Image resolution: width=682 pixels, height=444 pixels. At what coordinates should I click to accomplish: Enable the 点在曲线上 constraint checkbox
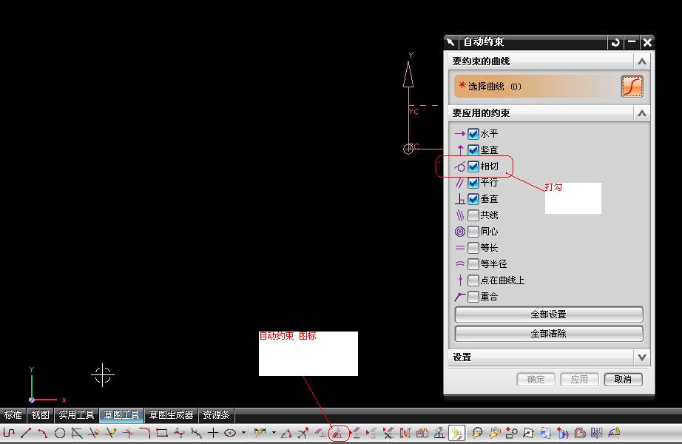(x=473, y=280)
